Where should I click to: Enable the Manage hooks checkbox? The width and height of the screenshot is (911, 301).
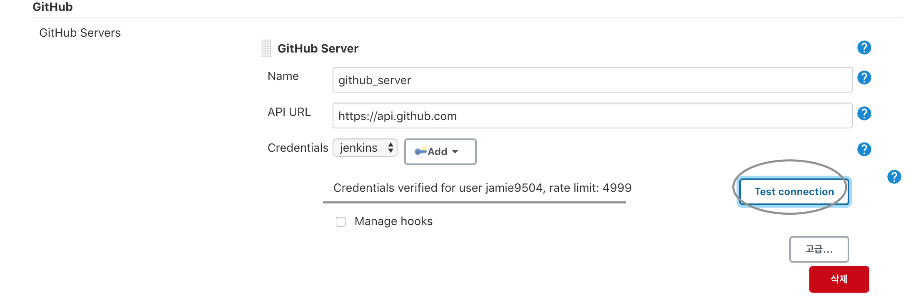pos(341,222)
